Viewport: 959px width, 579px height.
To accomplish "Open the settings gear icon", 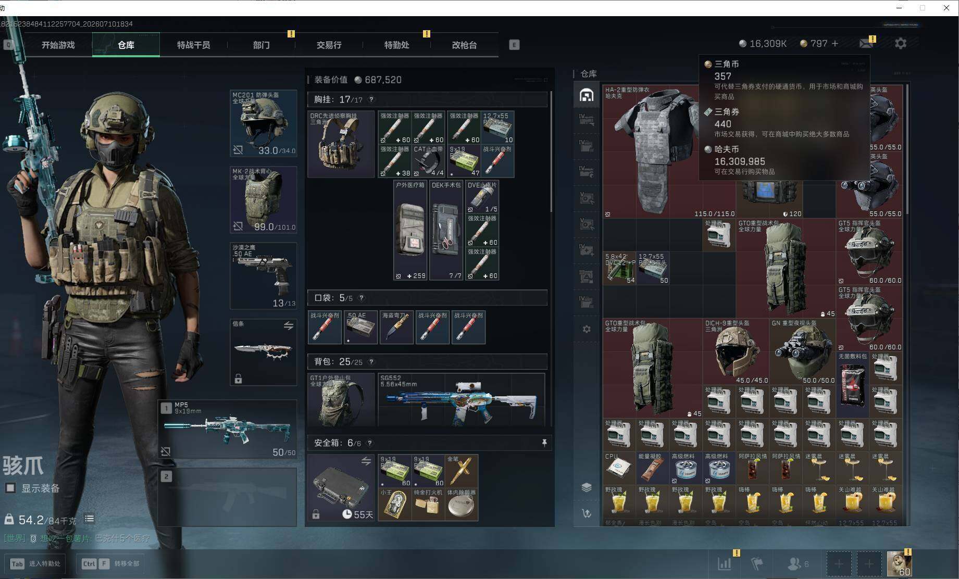I will [901, 43].
